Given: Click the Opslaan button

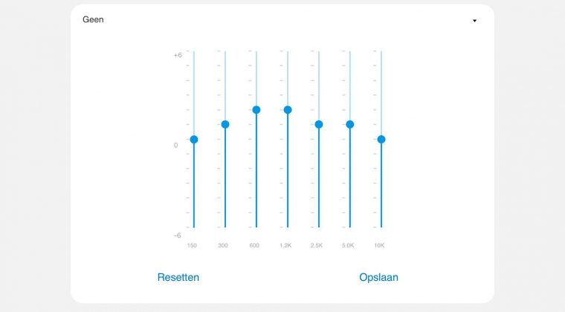Looking at the screenshot, I should click(378, 277).
